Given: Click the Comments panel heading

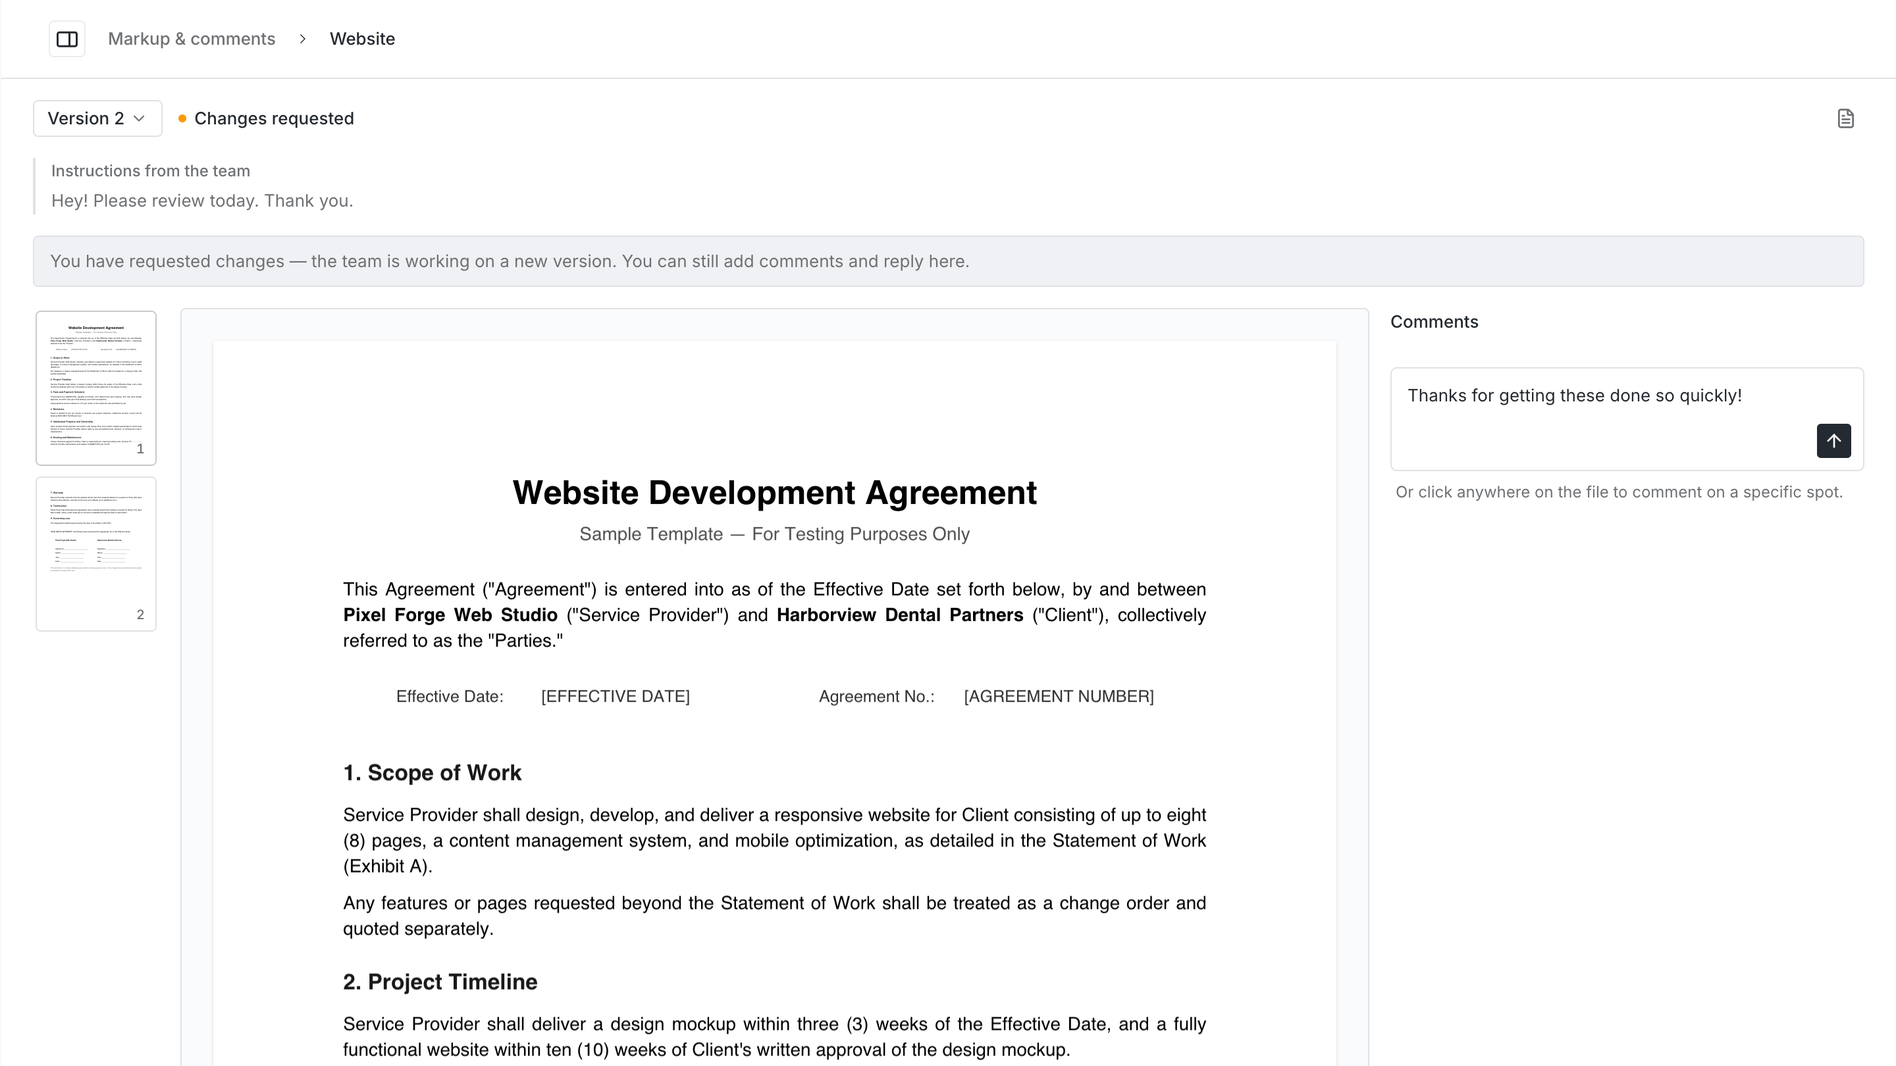Looking at the screenshot, I should pyautogui.click(x=1434, y=322).
